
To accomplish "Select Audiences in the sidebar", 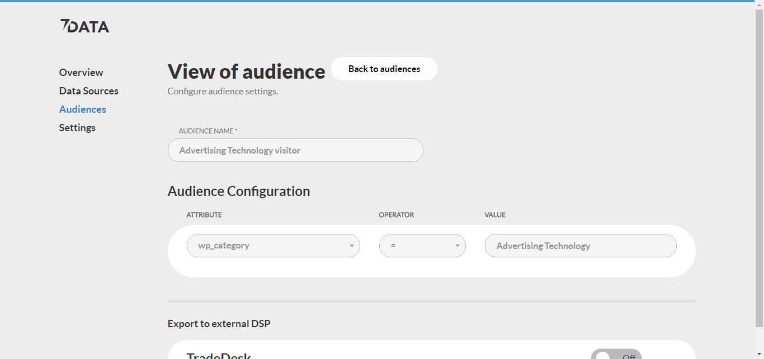I will (82, 109).
